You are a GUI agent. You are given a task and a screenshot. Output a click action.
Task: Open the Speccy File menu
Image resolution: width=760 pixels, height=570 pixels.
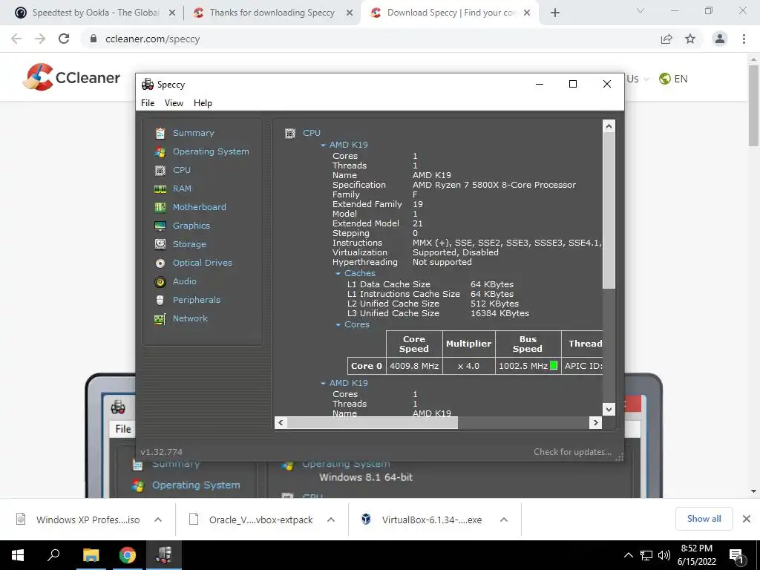tap(148, 102)
